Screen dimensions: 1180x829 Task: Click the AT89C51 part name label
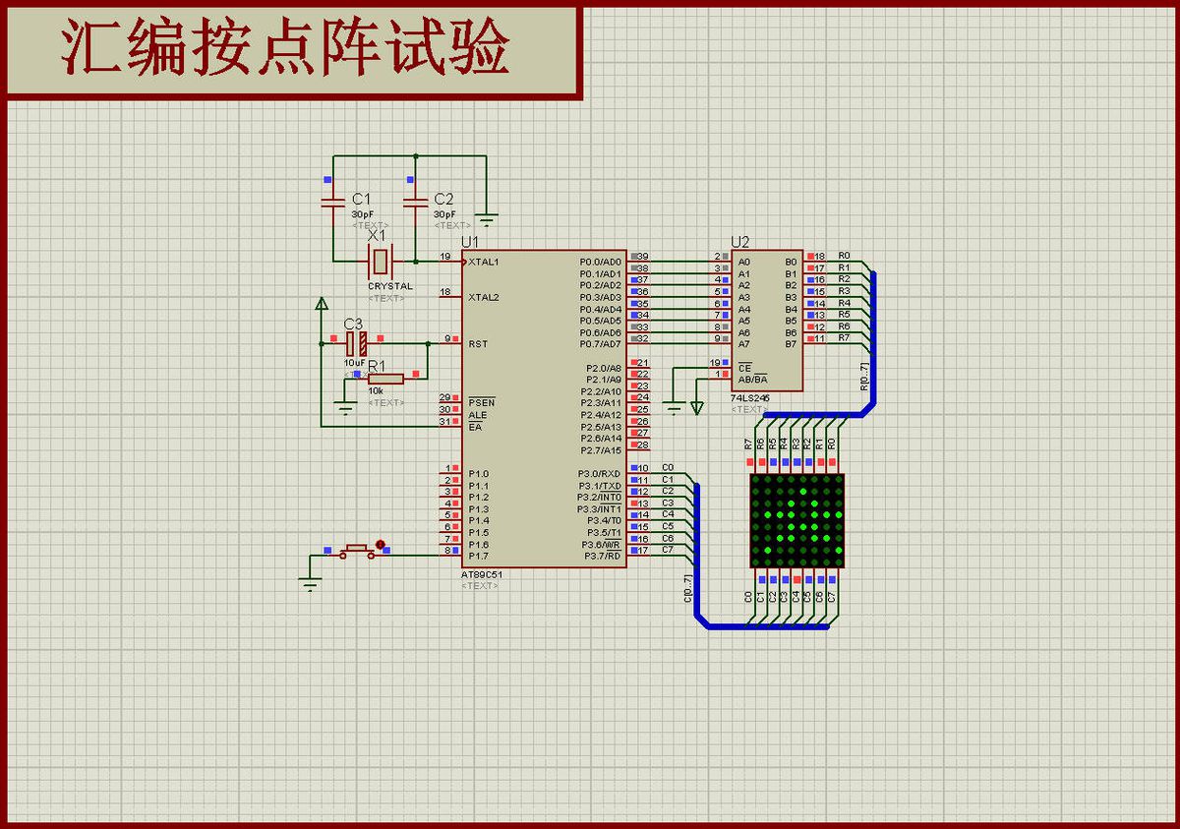tap(481, 575)
